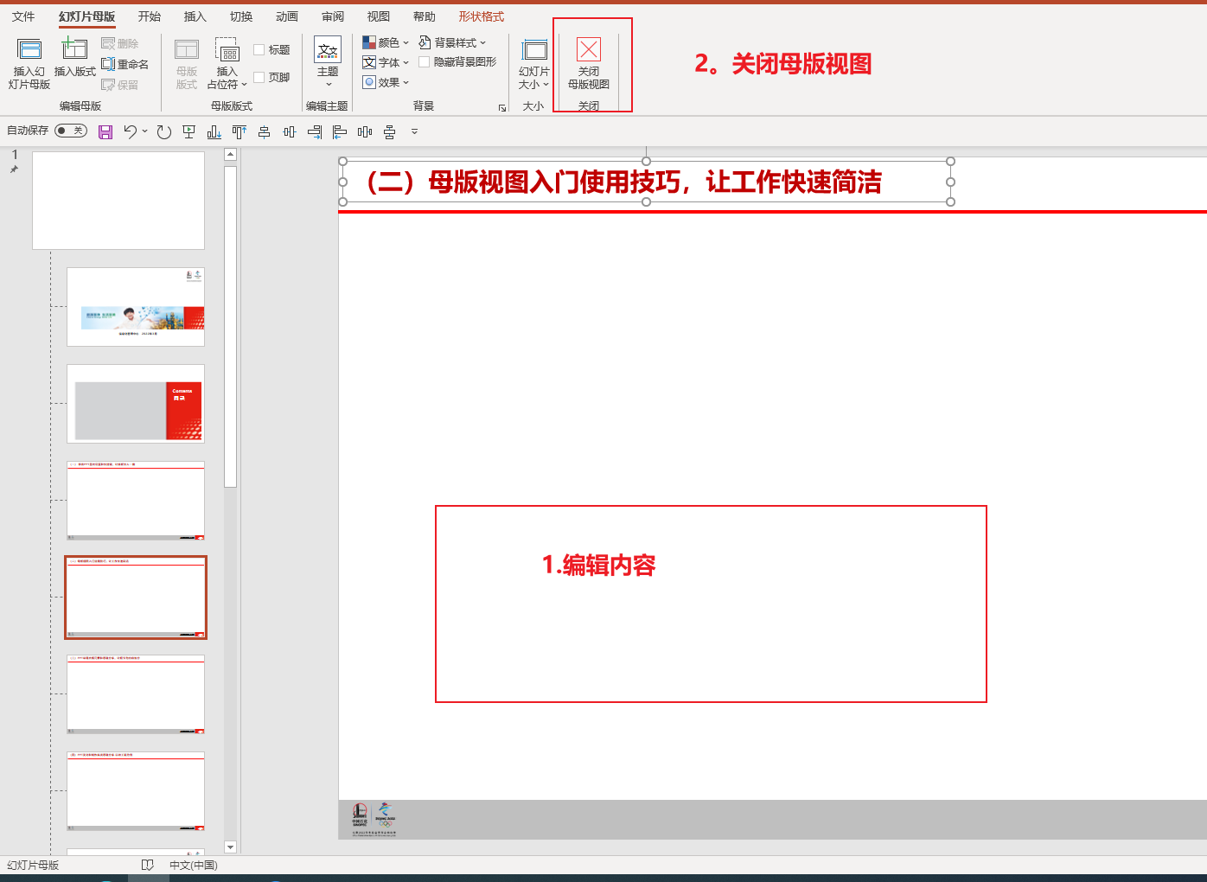Open the Background group dialog launcher
This screenshot has height=882, width=1207.
(502, 107)
